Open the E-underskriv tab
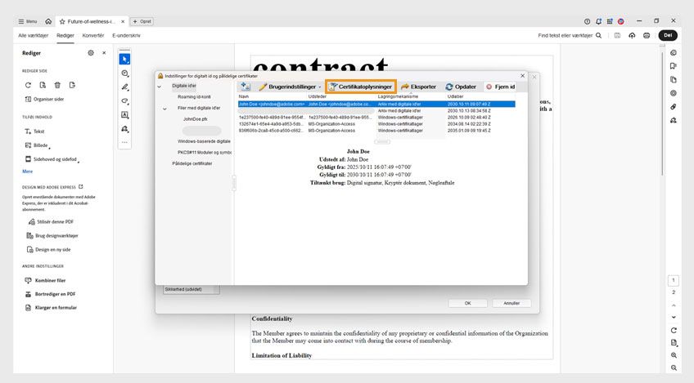This screenshot has height=383, width=694. coord(126,35)
